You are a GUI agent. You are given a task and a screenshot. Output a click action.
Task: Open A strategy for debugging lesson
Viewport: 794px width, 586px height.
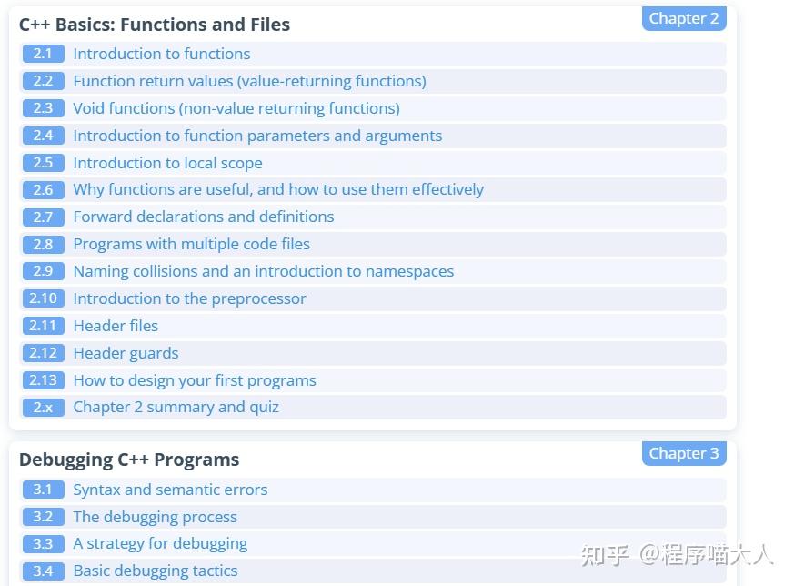160,543
